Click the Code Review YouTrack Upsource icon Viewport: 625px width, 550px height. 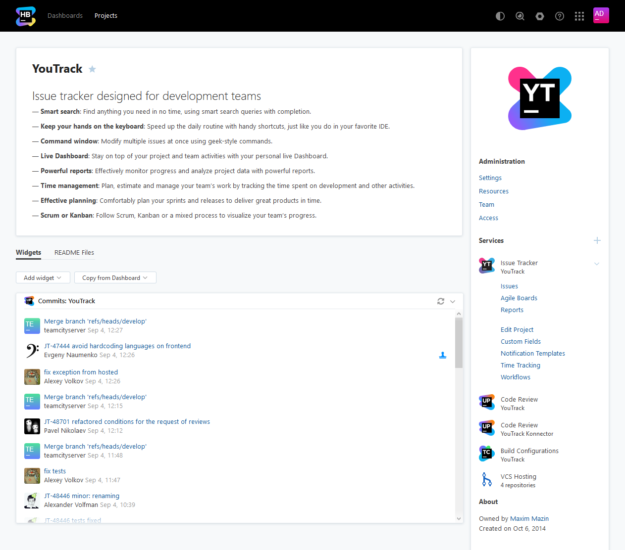coord(487,402)
